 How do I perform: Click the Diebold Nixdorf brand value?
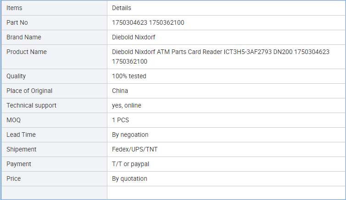134,37
